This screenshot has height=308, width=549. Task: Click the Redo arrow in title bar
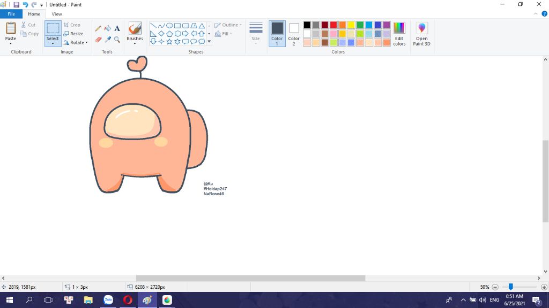click(34, 5)
